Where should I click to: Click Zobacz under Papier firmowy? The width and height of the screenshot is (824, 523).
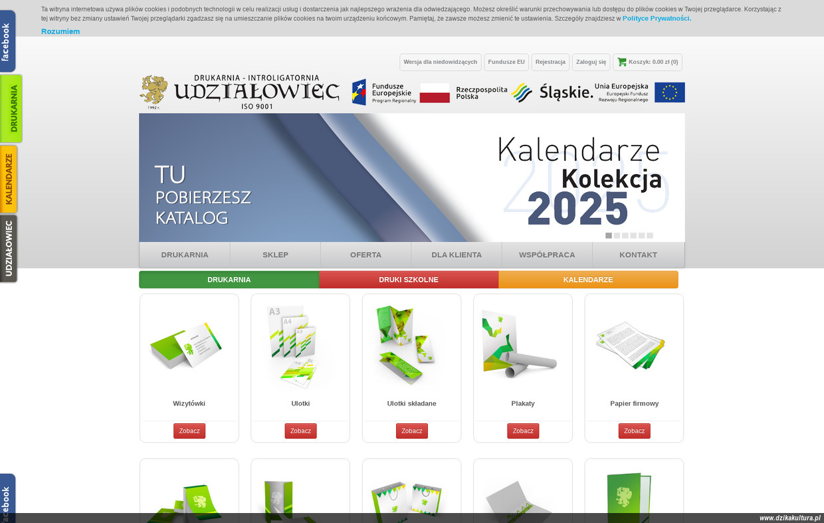pos(634,431)
